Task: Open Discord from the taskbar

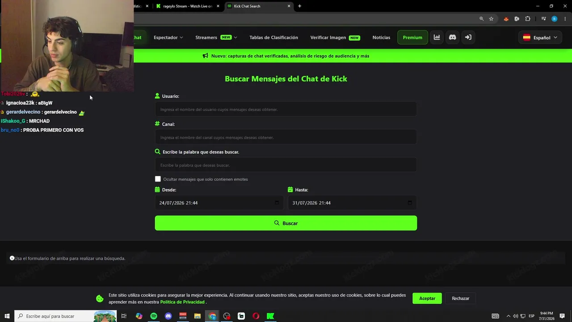Action: 168,316
